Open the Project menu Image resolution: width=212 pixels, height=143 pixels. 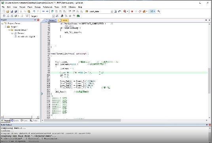[x=22, y=7]
